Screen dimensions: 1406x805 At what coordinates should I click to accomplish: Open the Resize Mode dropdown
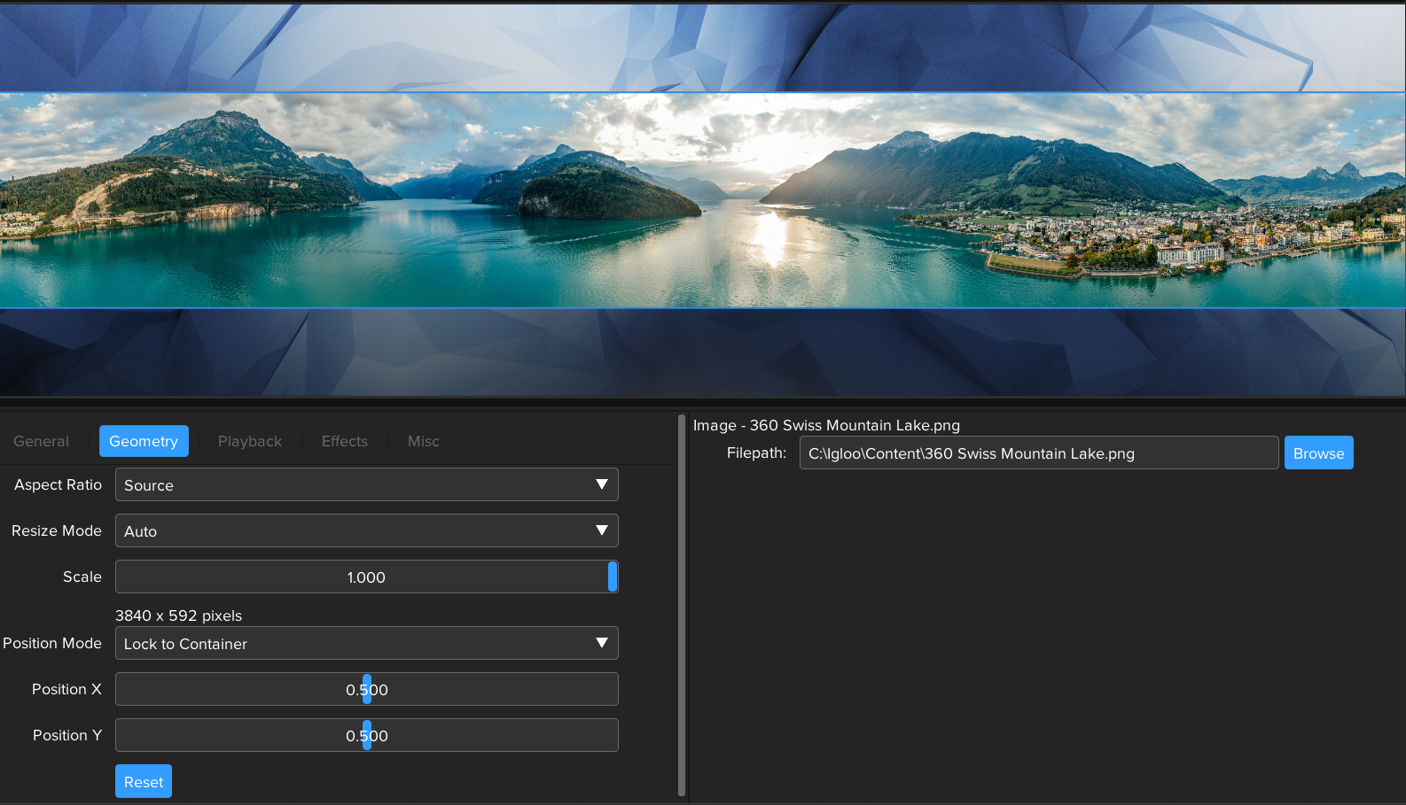click(x=366, y=531)
